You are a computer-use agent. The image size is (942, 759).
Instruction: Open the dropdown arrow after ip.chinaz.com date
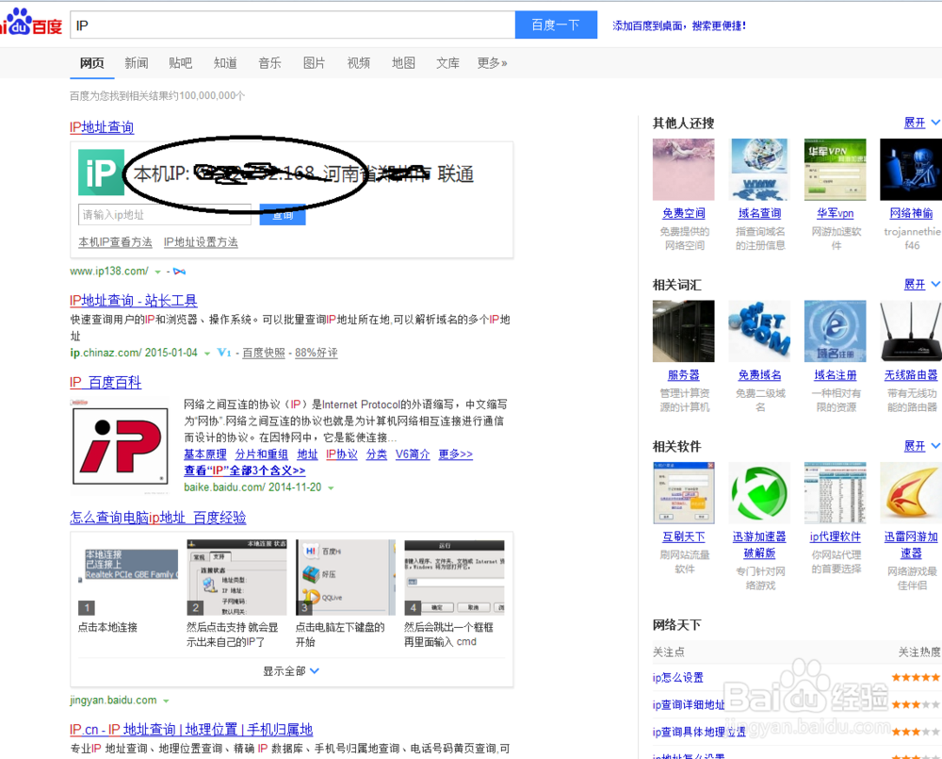tap(206, 354)
